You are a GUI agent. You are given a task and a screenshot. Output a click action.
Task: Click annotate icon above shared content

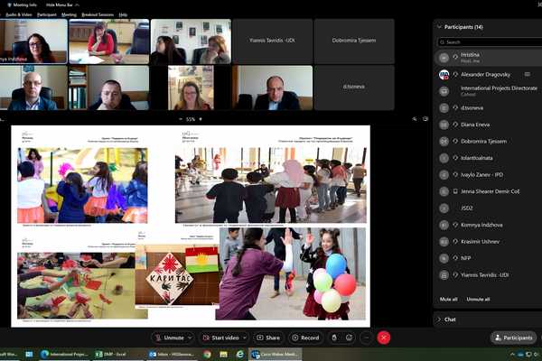[414, 119]
